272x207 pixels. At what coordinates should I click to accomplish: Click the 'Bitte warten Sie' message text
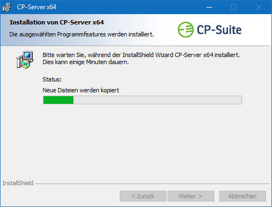click(x=141, y=55)
